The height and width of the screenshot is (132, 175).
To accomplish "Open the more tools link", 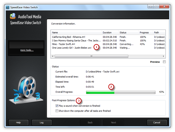I will (x=27, y=50).
